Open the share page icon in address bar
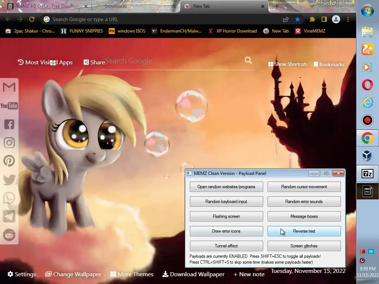The width and height of the screenshot is (379, 284). click(286, 19)
